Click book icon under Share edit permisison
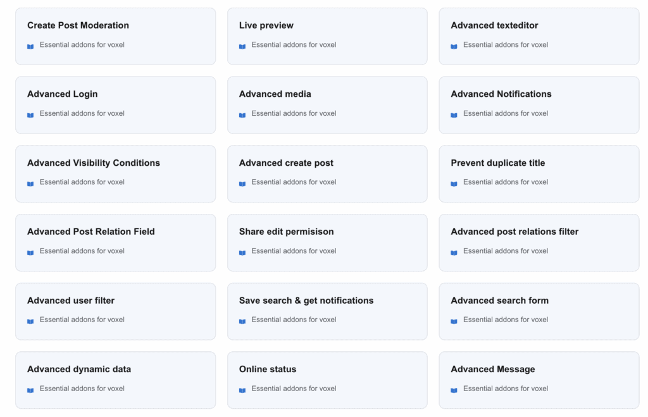Viewport: 648px width, 417px height. [242, 252]
